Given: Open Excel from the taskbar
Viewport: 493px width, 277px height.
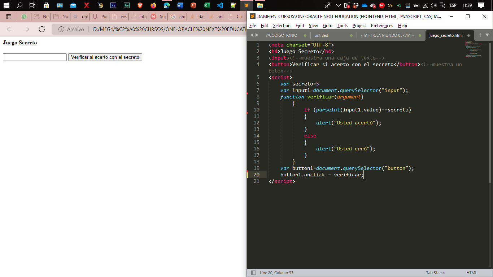Looking at the screenshot, I should (207, 5).
